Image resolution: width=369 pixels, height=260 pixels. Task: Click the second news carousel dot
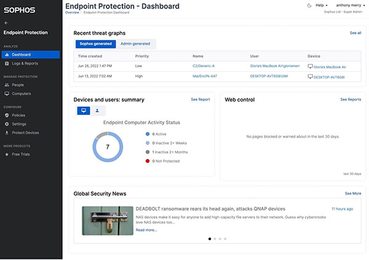(x=215, y=238)
